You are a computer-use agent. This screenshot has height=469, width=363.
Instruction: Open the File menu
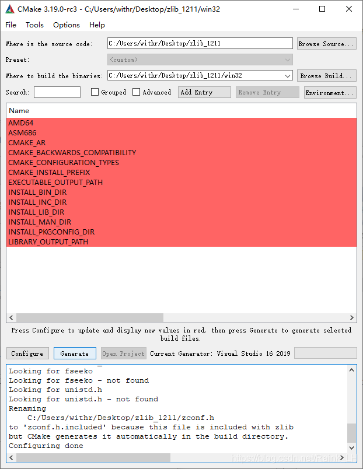click(x=11, y=25)
